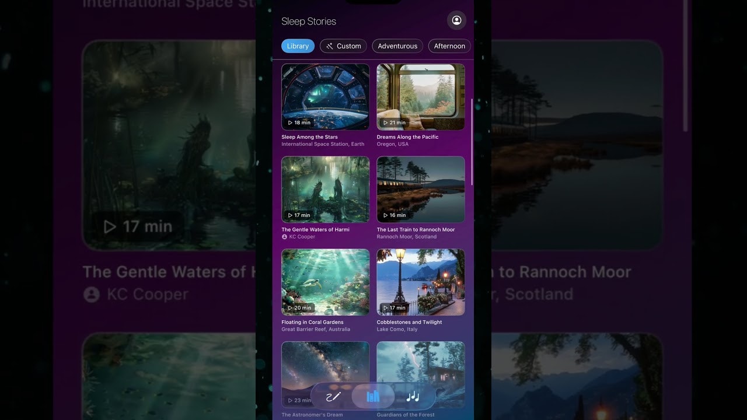This screenshot has width=747, height=420.
Task: Play the 17 min badge on Gentle Waters
Action: pyautogui.click(x=299, y=215)
